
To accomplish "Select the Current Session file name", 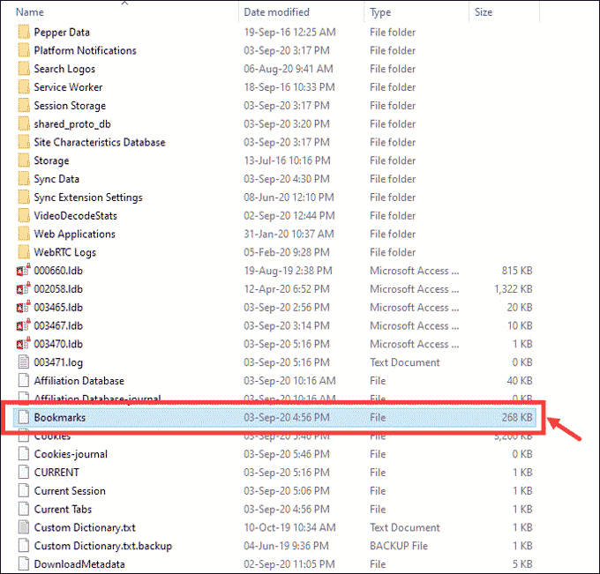I will point(70,490).
